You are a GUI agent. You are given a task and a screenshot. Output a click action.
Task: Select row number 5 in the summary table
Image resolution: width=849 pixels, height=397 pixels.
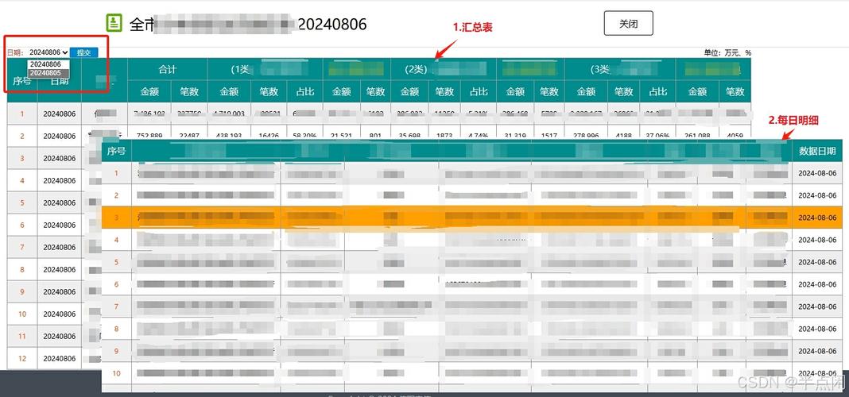(22, 202)
